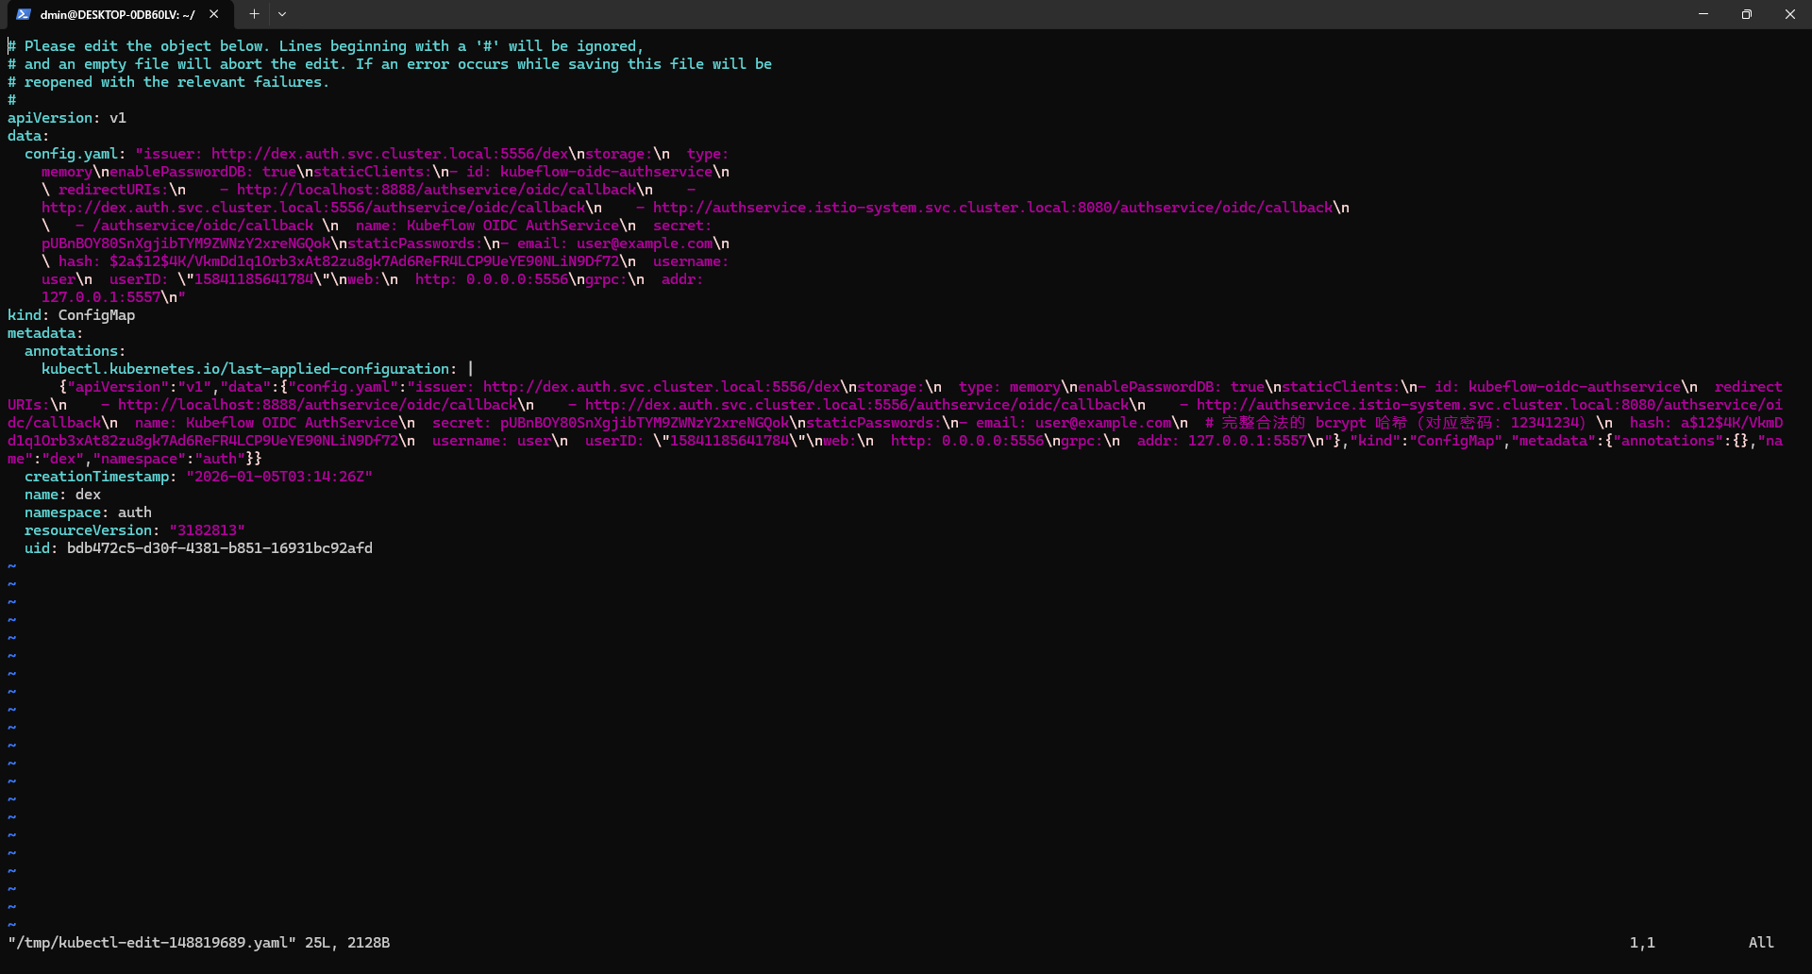1812x974 pixels.
Task: Click the 'metadata:' key line
Action: pos(45,333)
